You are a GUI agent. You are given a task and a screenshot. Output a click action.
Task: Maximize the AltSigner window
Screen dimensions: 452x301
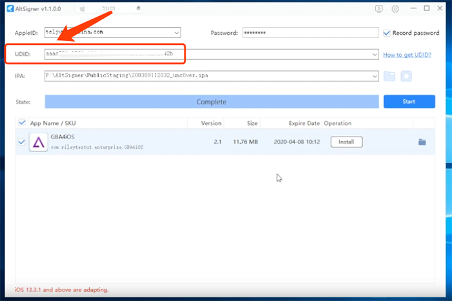click(x=427, y=8)
